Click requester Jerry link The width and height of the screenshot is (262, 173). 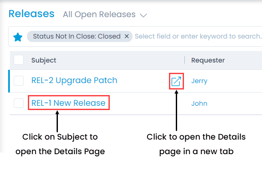point(199,81)
